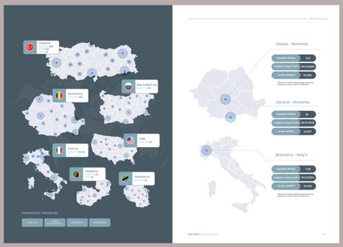Screen dimensions: 343x247
Task: Click the Caracal production value 24.107
Action: pos(307,131)
